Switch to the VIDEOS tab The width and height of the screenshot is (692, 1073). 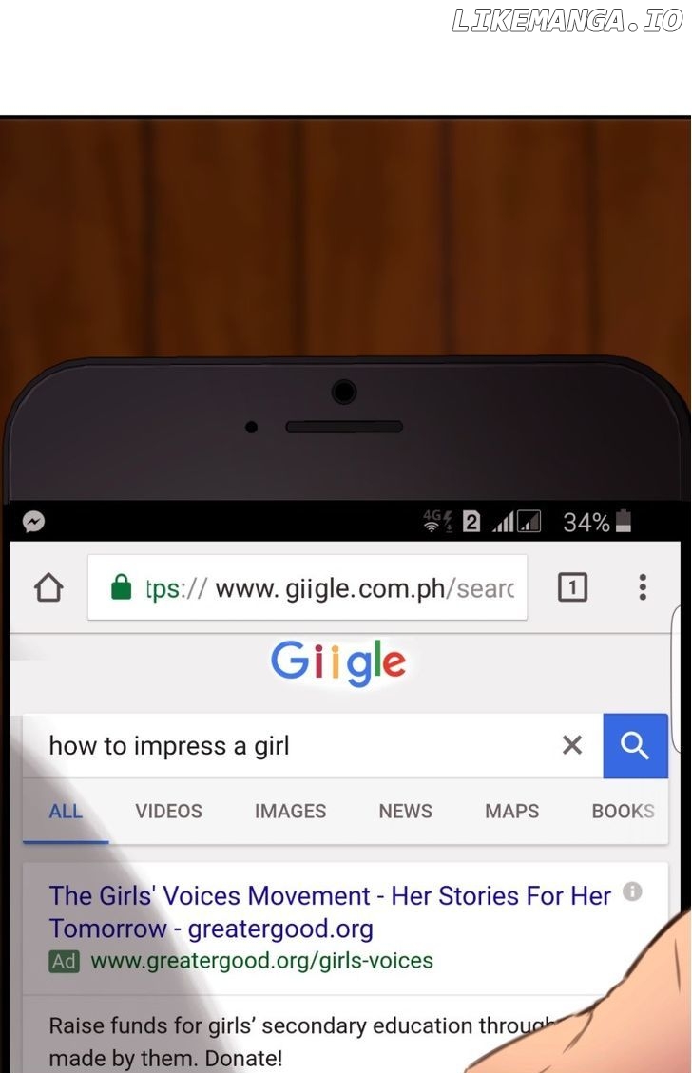point(168,811)
